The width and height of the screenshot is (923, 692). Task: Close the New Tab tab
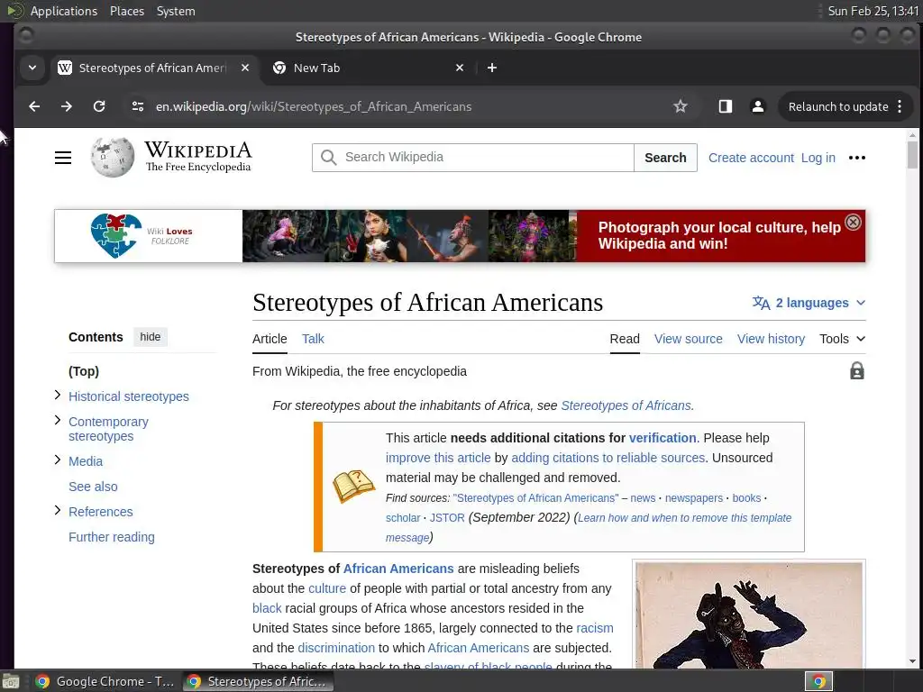tap(460, 68)
